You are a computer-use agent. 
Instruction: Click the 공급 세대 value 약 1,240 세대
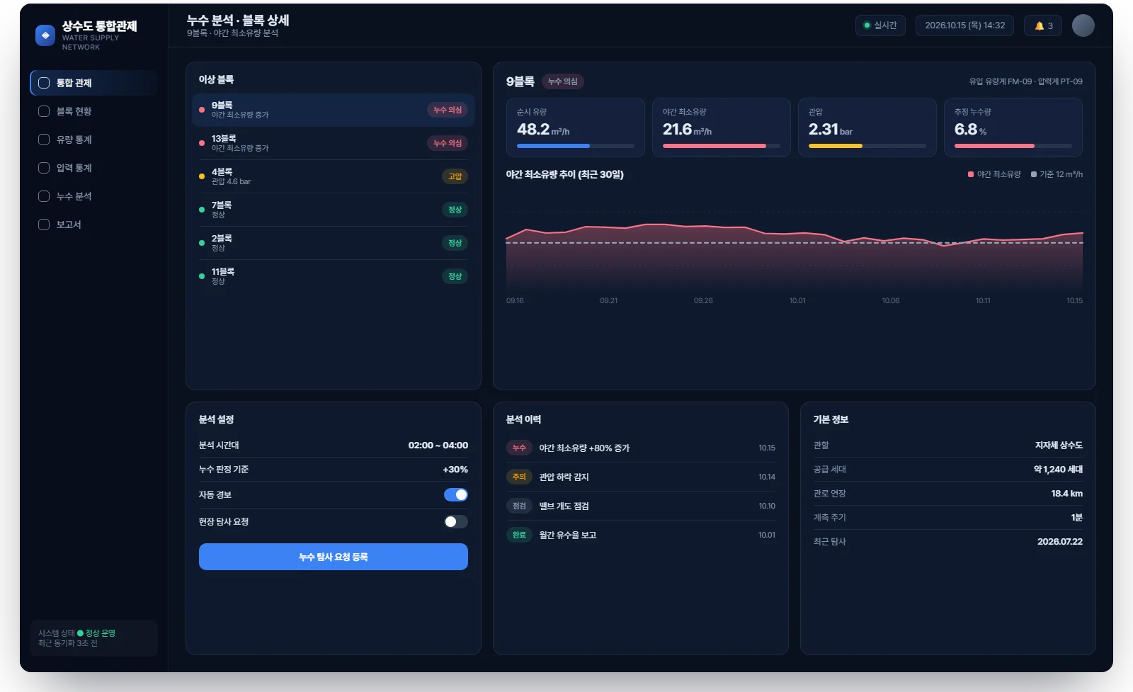[1058, 470]
